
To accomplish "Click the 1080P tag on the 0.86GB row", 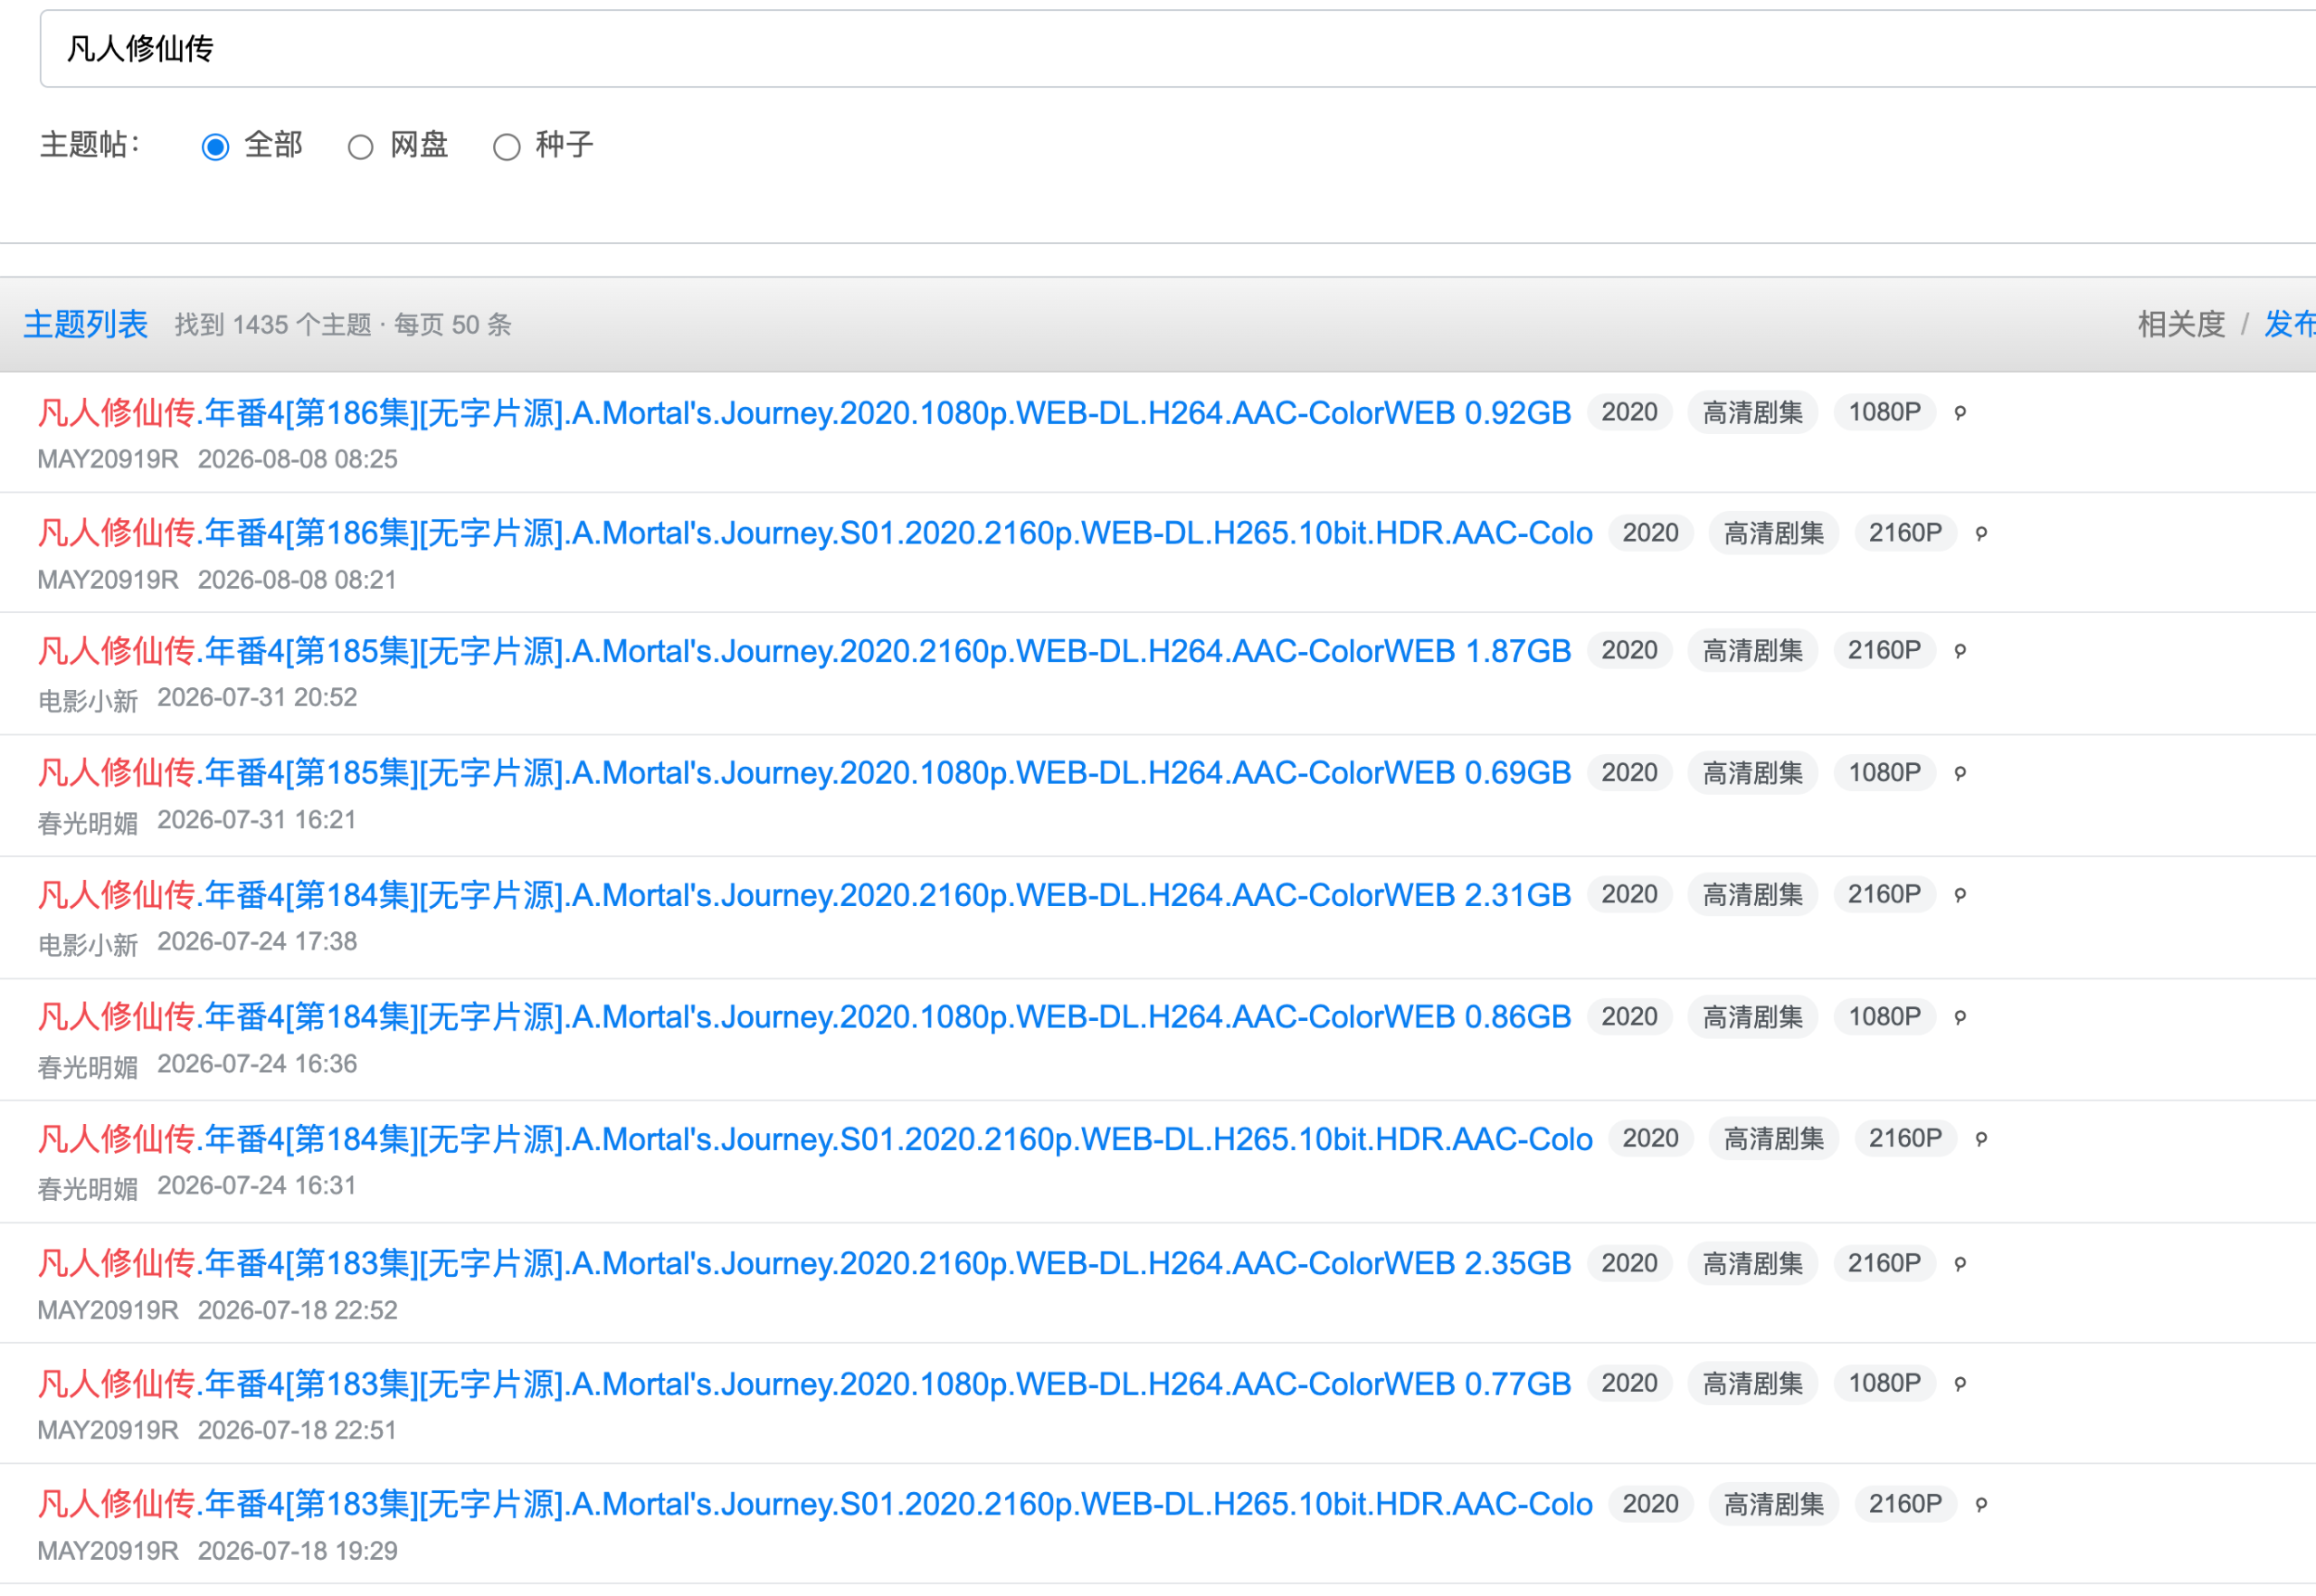I will [x=1884, y=1017].
